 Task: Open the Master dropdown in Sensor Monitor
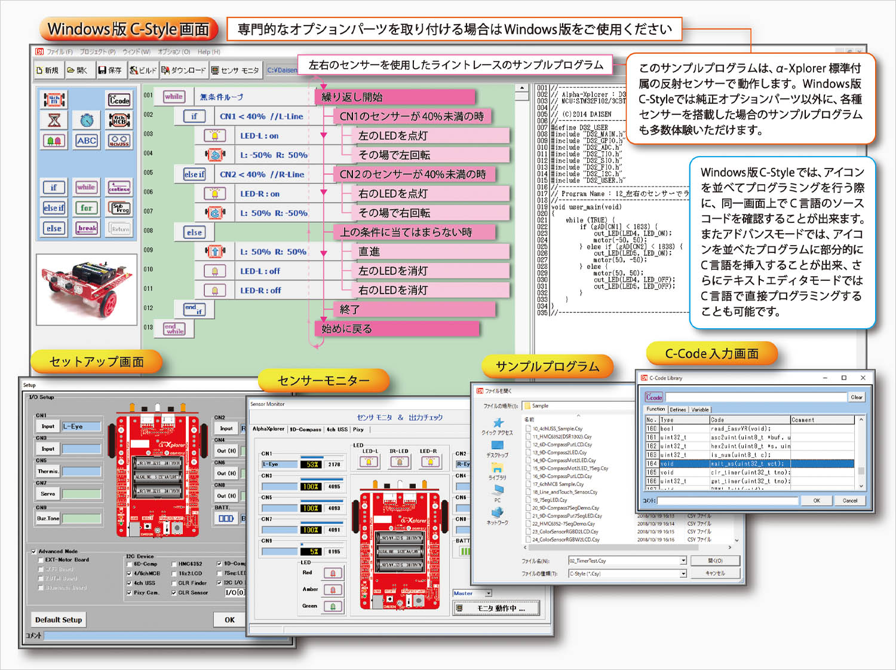(488, 593)
